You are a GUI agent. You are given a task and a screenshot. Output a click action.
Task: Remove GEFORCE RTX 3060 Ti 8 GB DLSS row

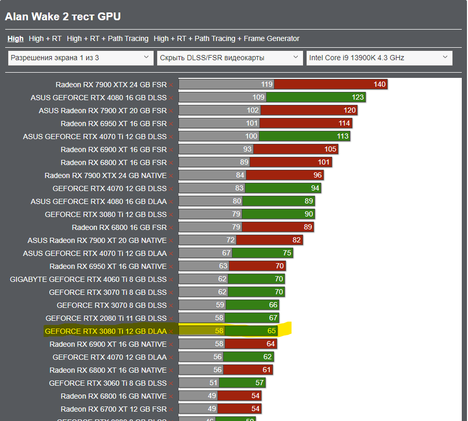pyautogui.click(x=171, y=384)
